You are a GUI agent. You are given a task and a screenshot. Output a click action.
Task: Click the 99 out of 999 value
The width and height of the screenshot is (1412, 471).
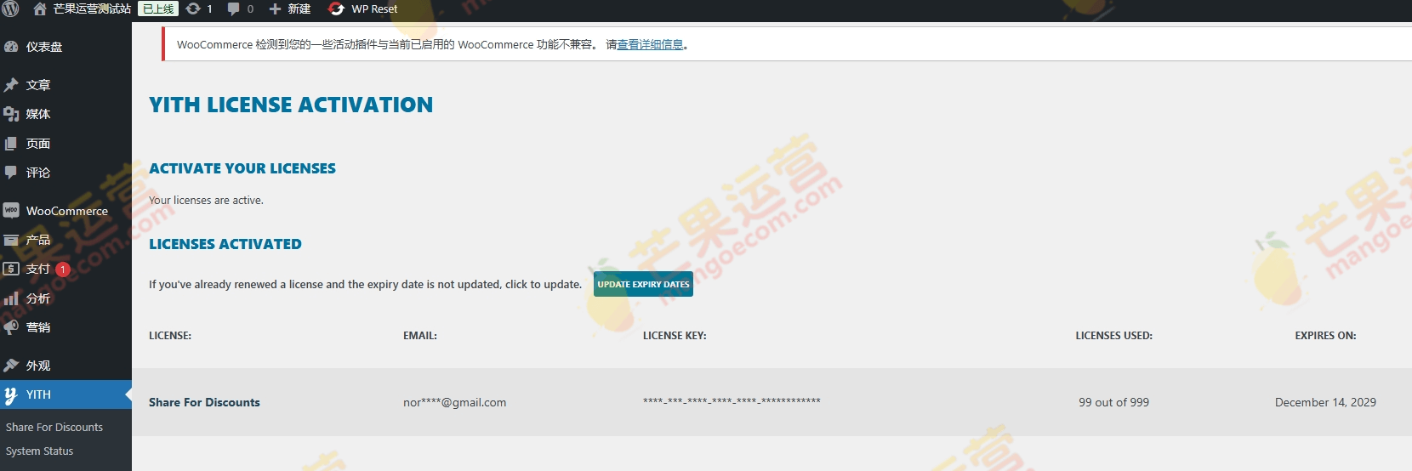(1113, 402)
